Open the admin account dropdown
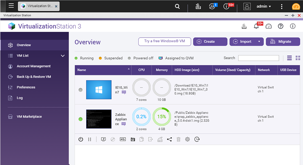The width and height of the screenshot is (303, 165). pos(263,6)
